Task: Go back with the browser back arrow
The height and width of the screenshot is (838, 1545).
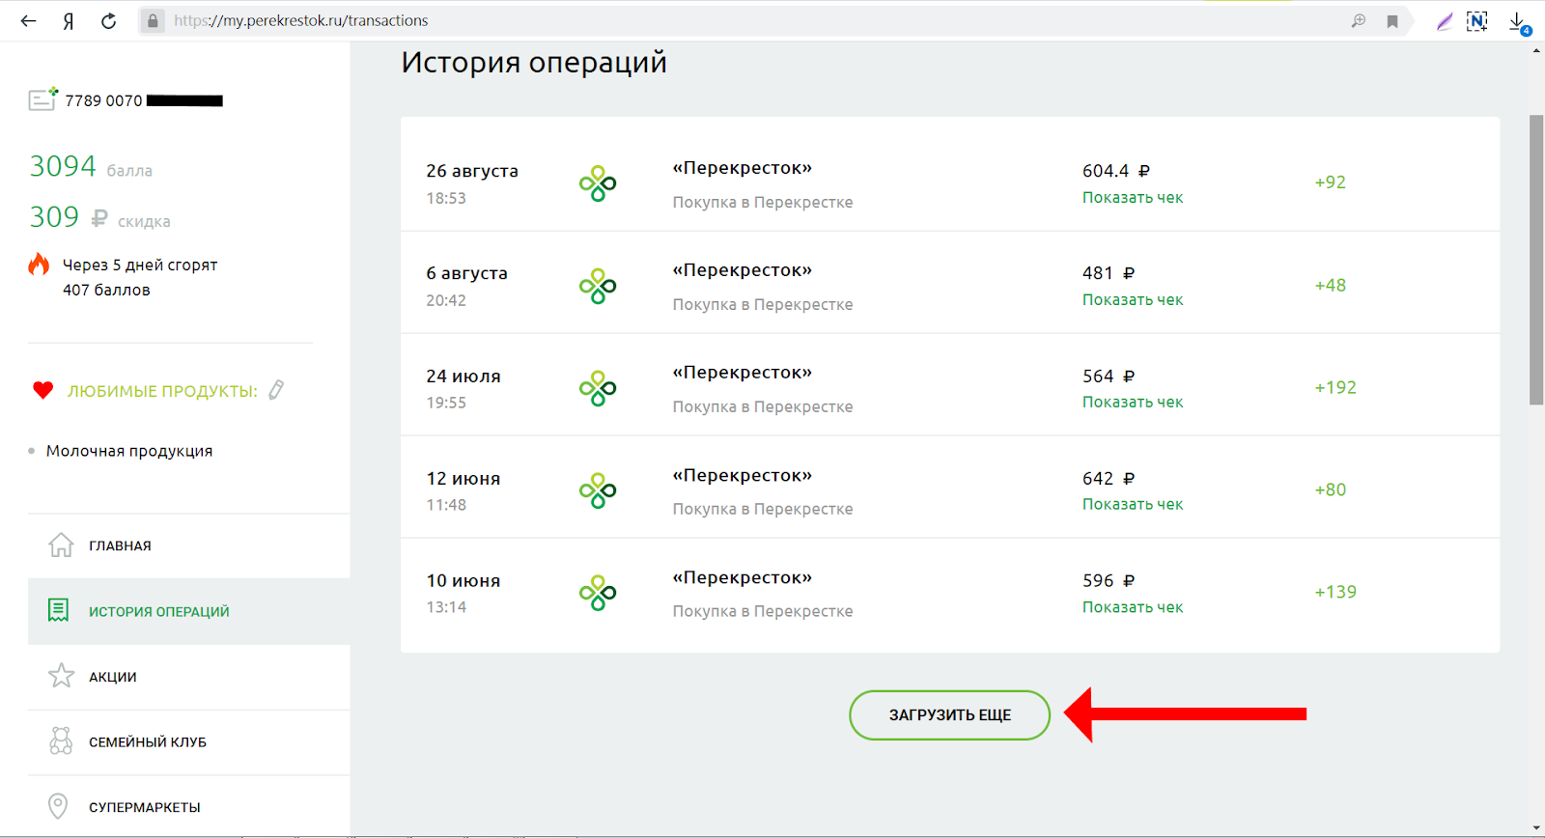Action: tap(28, 20)
